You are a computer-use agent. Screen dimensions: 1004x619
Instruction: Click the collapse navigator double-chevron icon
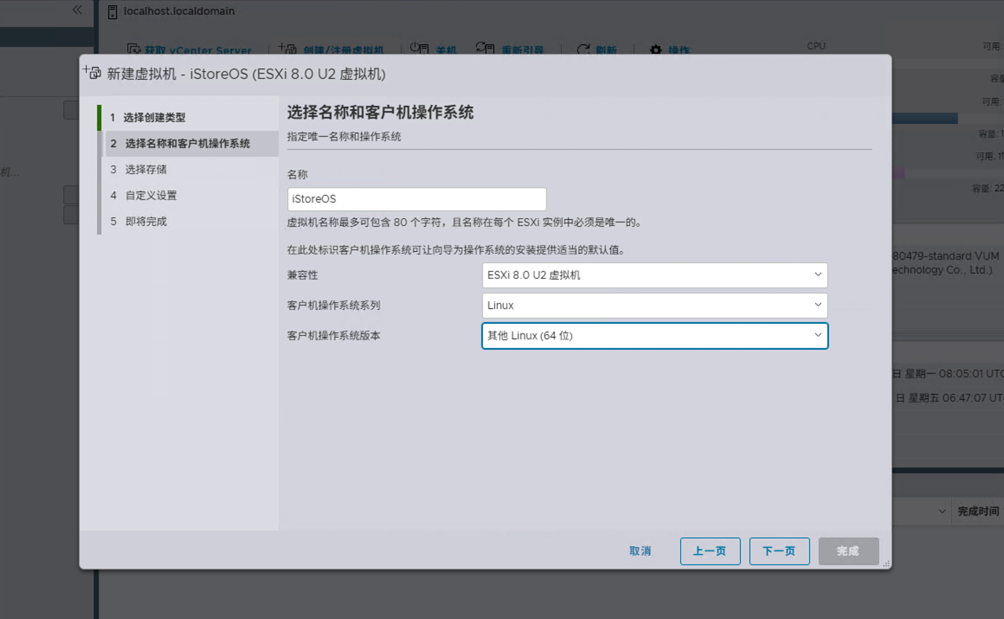point(77,10)
